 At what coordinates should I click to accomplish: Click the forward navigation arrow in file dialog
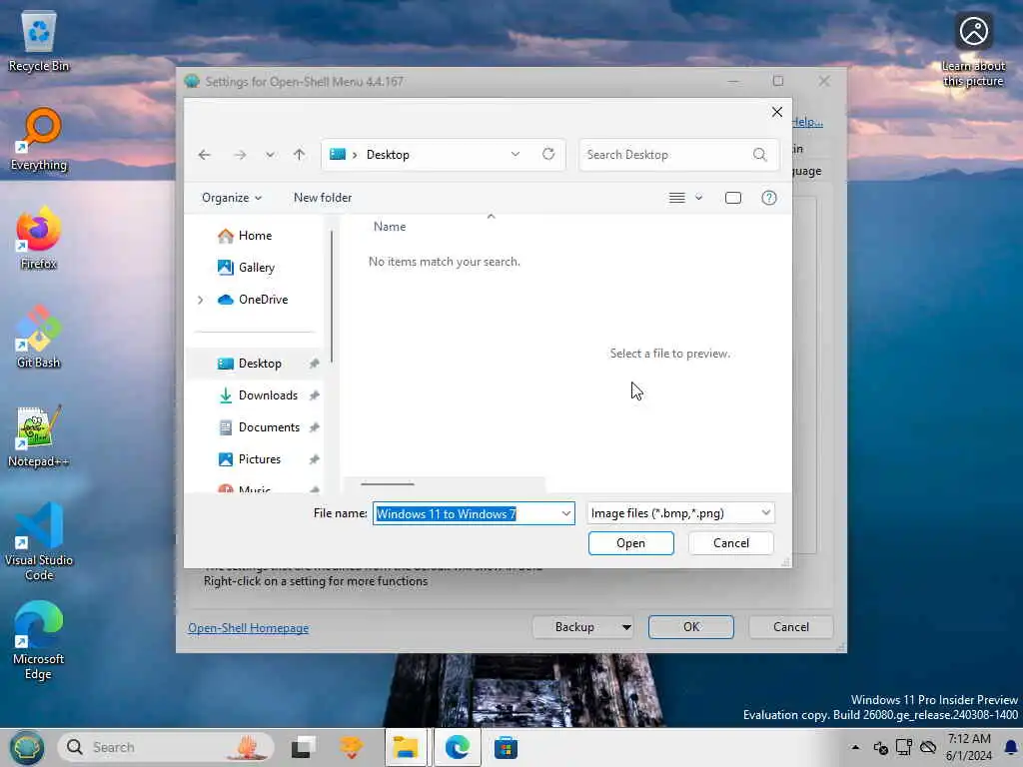click(x=240, y=155)
